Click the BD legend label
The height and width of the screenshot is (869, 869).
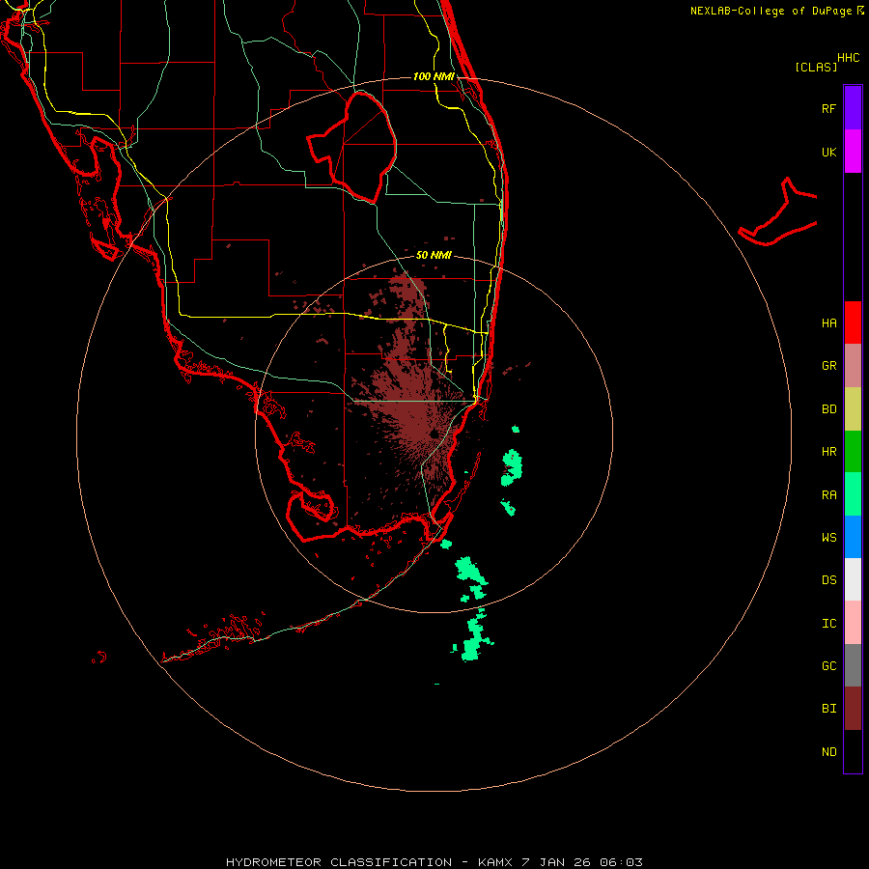point(828,409)
